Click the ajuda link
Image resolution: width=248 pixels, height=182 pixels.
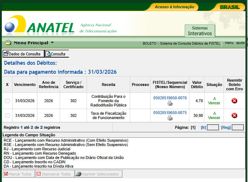pyautogui.click(x=240, y=43)
